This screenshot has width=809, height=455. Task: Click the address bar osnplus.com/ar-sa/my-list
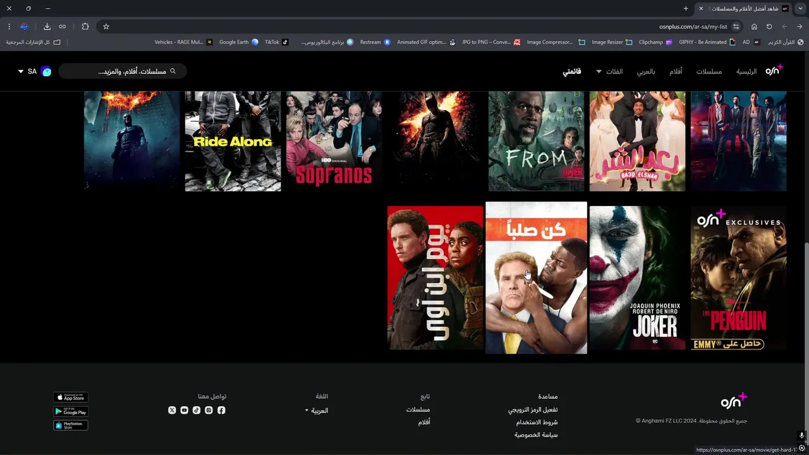tap(693, 27)
